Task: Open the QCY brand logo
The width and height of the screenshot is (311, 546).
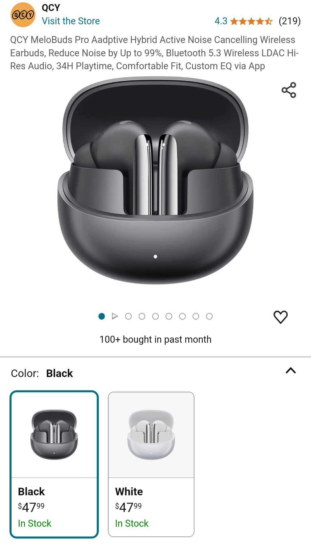Action: (23, 15)
